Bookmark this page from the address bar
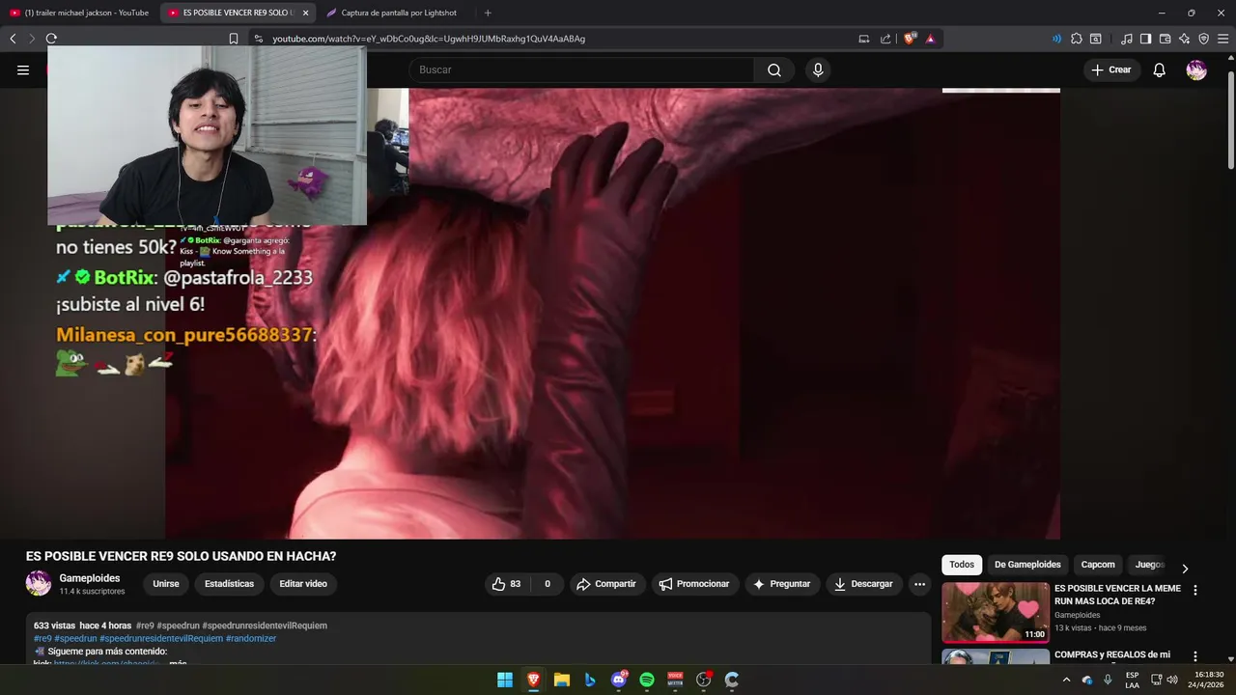Screen dimensions: 1236x695 pos(234,39)
